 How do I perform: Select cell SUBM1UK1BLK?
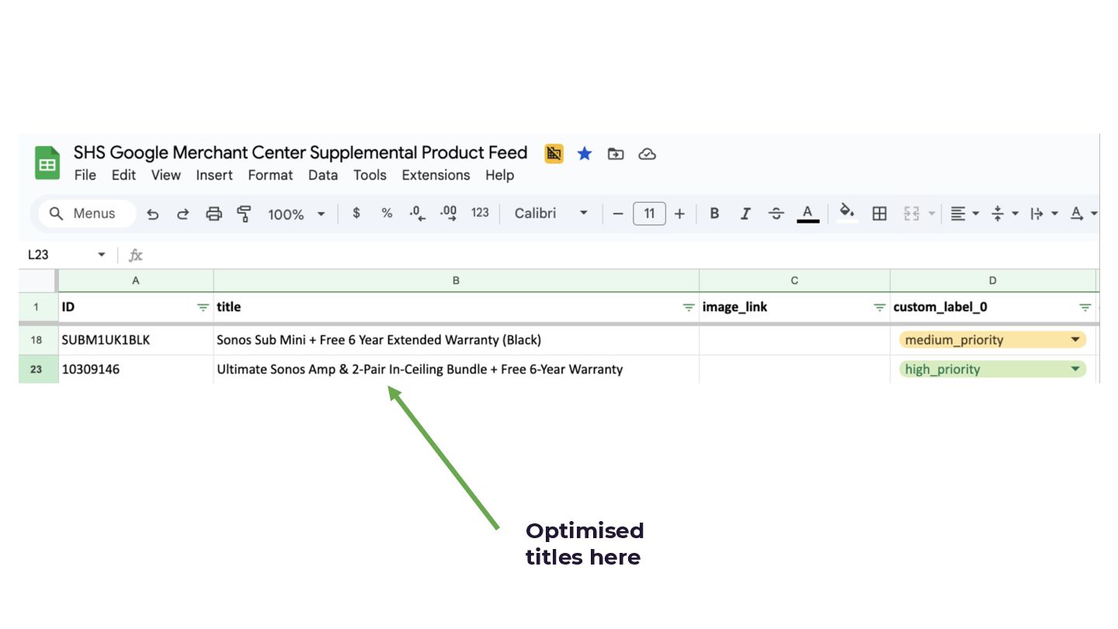[x=136, y=340]
